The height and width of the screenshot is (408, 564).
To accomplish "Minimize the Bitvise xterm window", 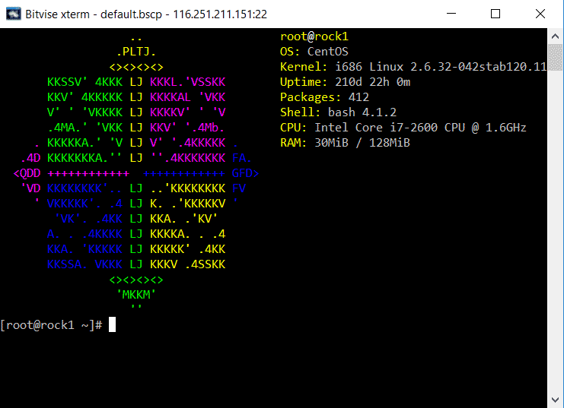I will (451, 14).
